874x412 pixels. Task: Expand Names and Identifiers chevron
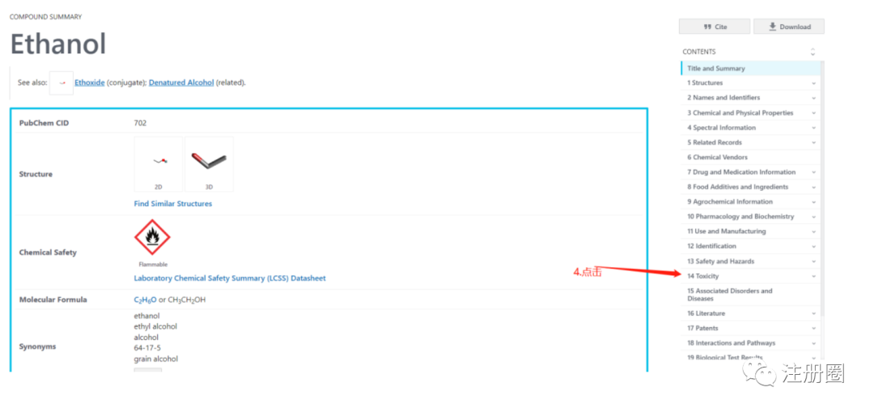(x=814, y=98)
